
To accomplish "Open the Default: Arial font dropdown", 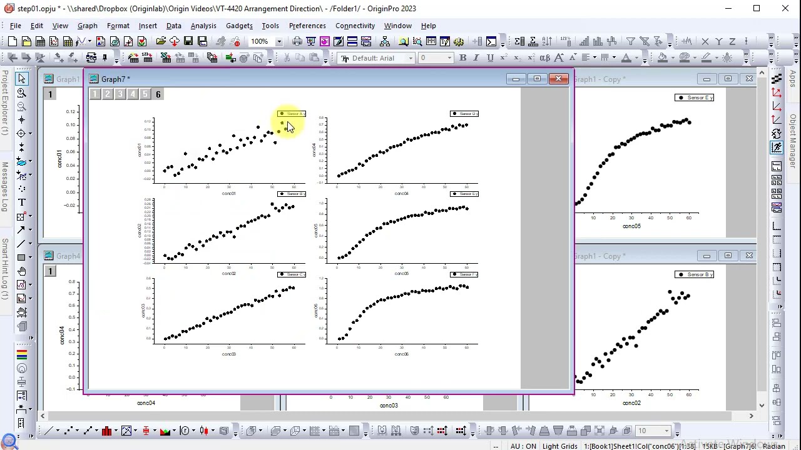I will click(x=411, y=58).
